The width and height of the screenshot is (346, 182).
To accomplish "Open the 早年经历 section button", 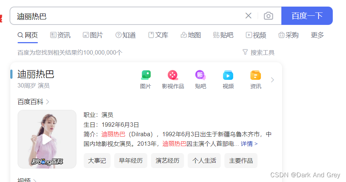I will (x=131, y=161).
